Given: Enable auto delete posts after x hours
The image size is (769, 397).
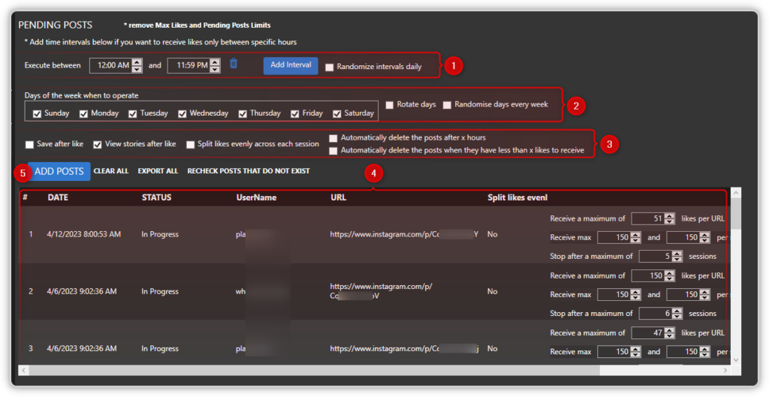Looking at the screenshot, I should [333, 138].
